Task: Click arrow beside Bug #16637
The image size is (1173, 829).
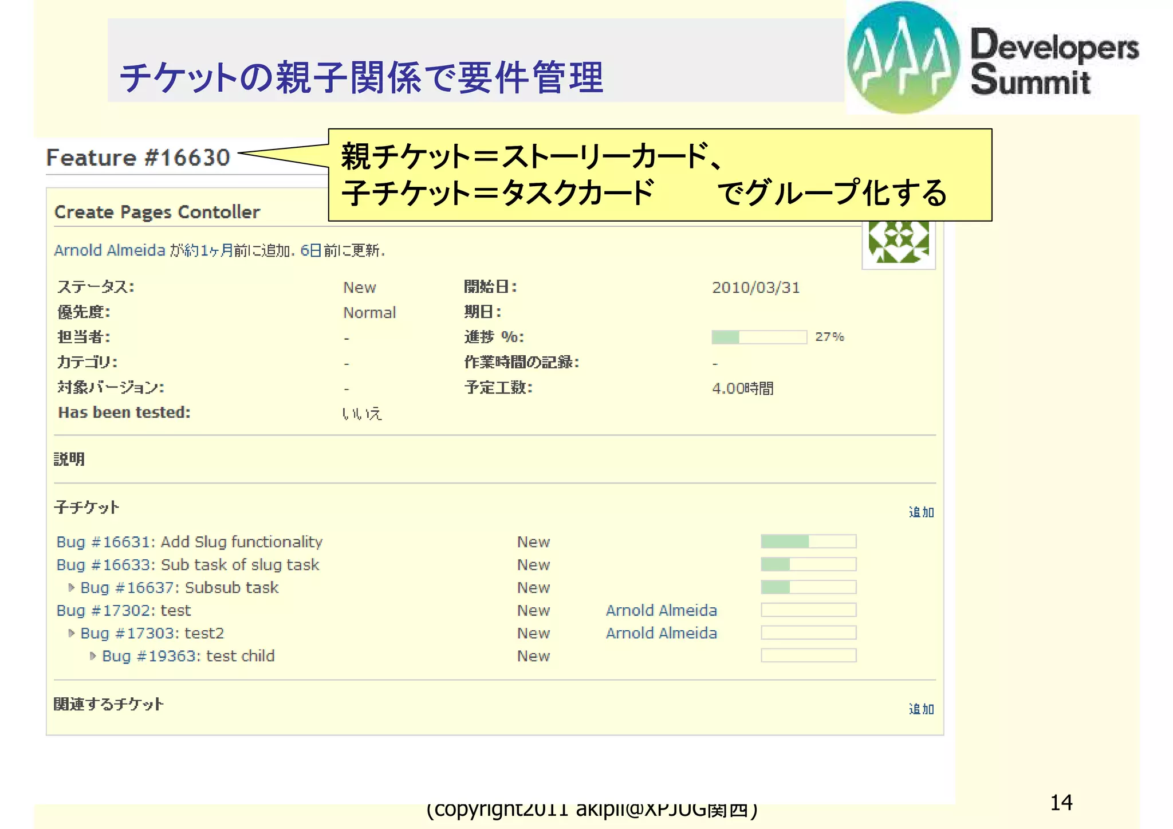Action: (72, 587)
